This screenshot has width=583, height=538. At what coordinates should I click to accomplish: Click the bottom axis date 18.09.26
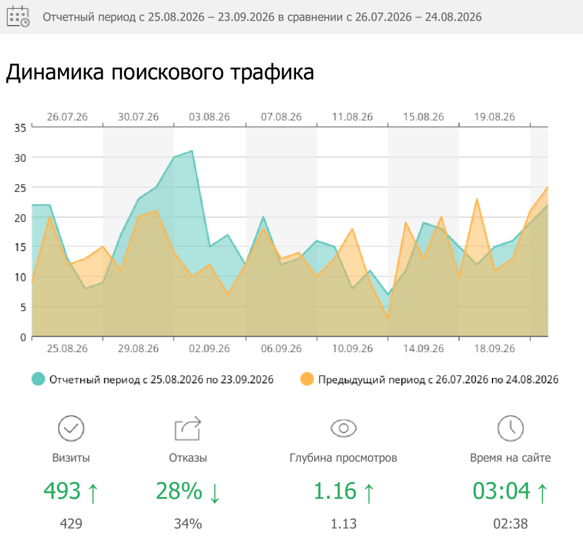click(495, 349)
